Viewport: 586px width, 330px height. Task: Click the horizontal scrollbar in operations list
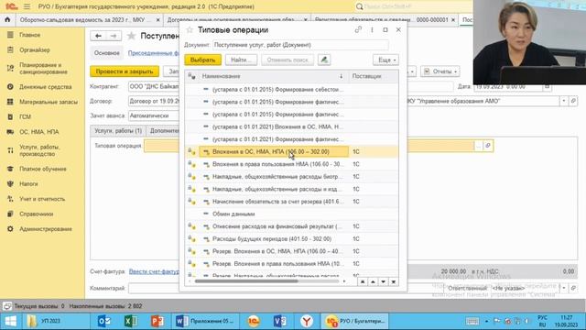point(246,281)
